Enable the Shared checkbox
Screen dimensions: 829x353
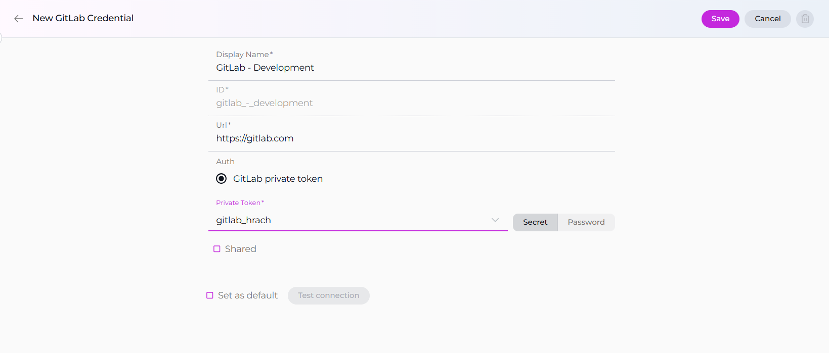click(x=217, y=249)
